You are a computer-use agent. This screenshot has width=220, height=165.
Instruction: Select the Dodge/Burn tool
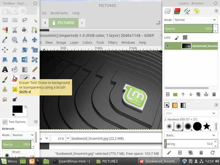click(x=15, y=99)
